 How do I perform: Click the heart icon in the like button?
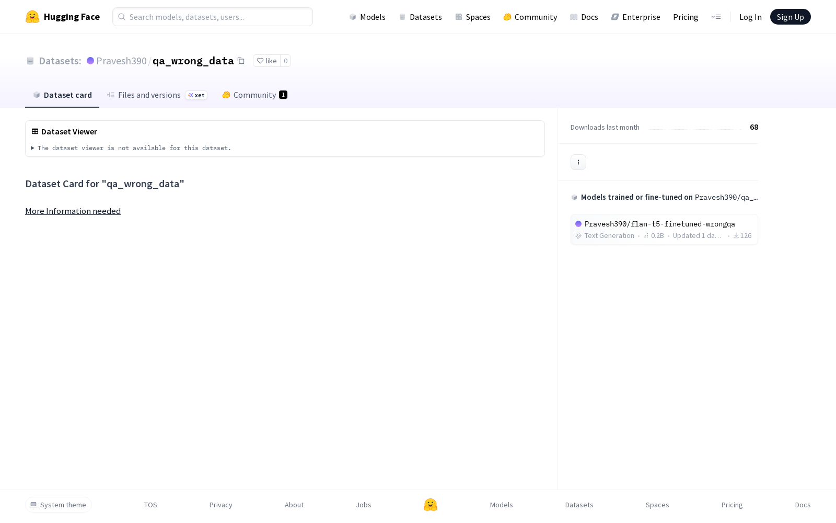click(x=260, y=61)
